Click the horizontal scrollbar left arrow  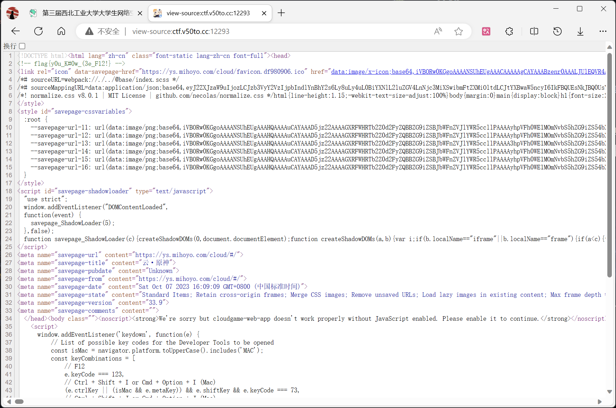[9, 402]
